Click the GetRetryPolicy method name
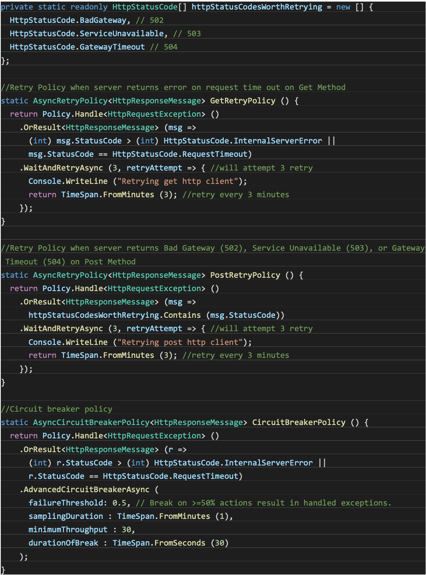Viewport: 426px width, 575px height. click(x=243, y=101)
